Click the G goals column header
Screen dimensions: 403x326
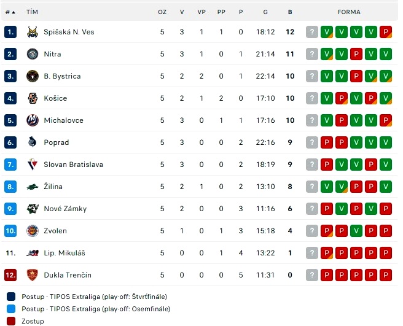click(265, 12)
